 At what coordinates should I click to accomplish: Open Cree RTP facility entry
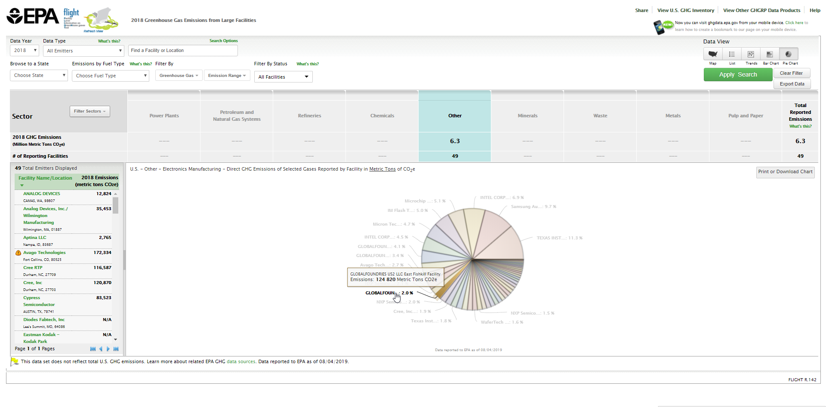[33, 268]
